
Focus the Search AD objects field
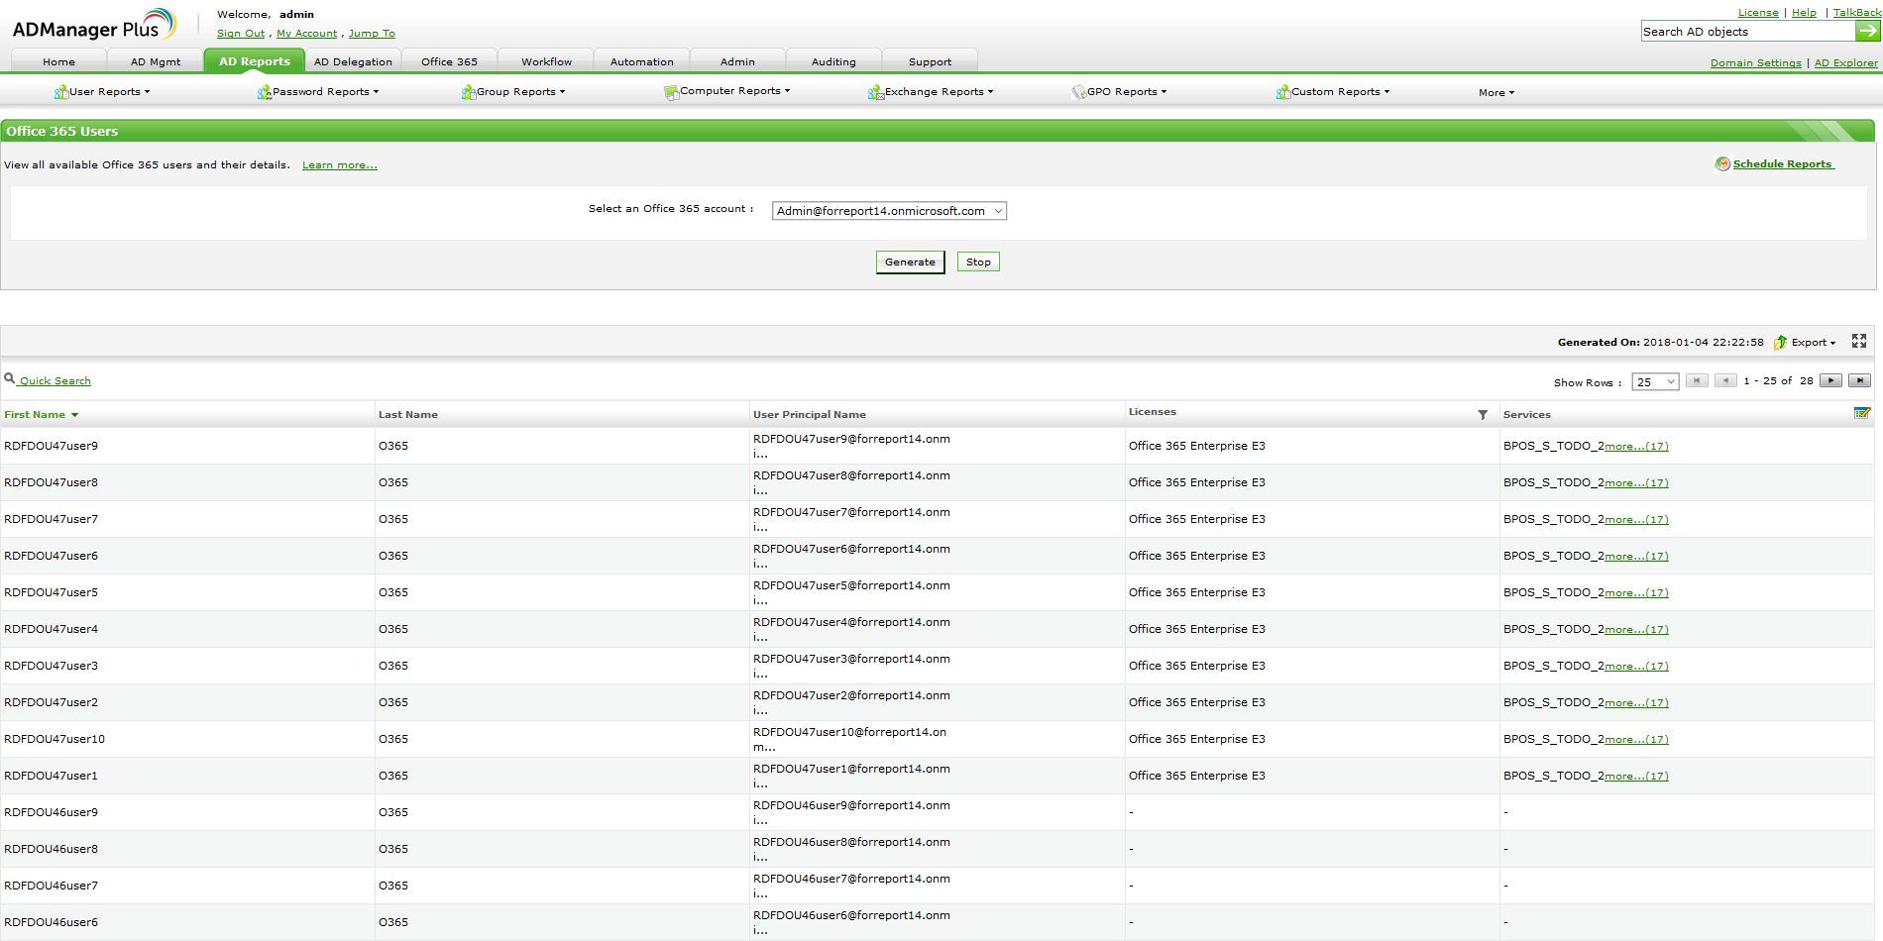(x=1747, y=32)
